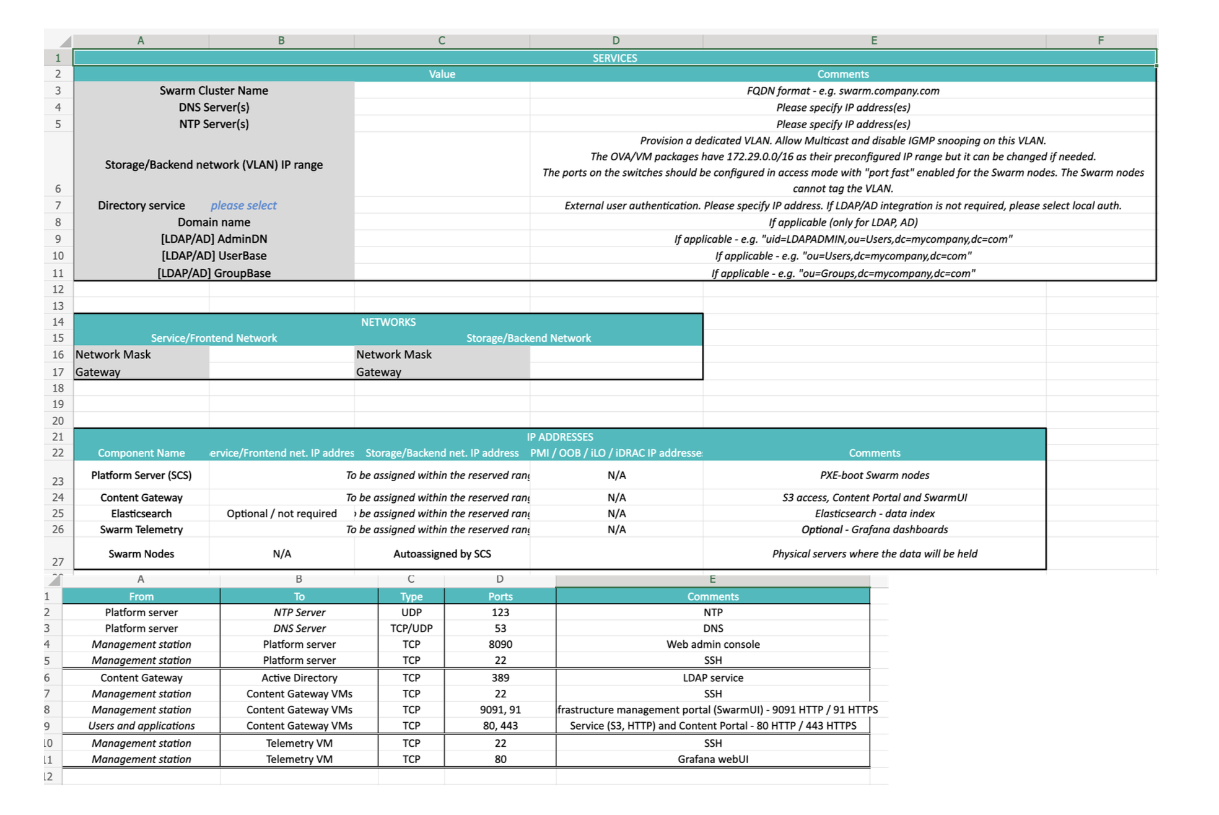1219x815 pixels.
Task: Select the port 8090 cell
Action: click(500, 645)
